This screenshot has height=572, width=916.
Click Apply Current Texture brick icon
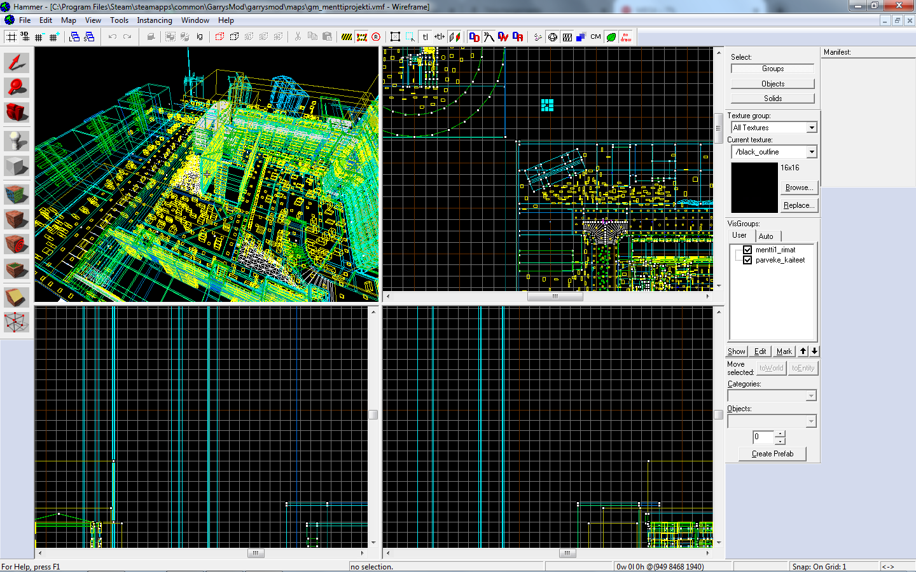tap(17, 219)
